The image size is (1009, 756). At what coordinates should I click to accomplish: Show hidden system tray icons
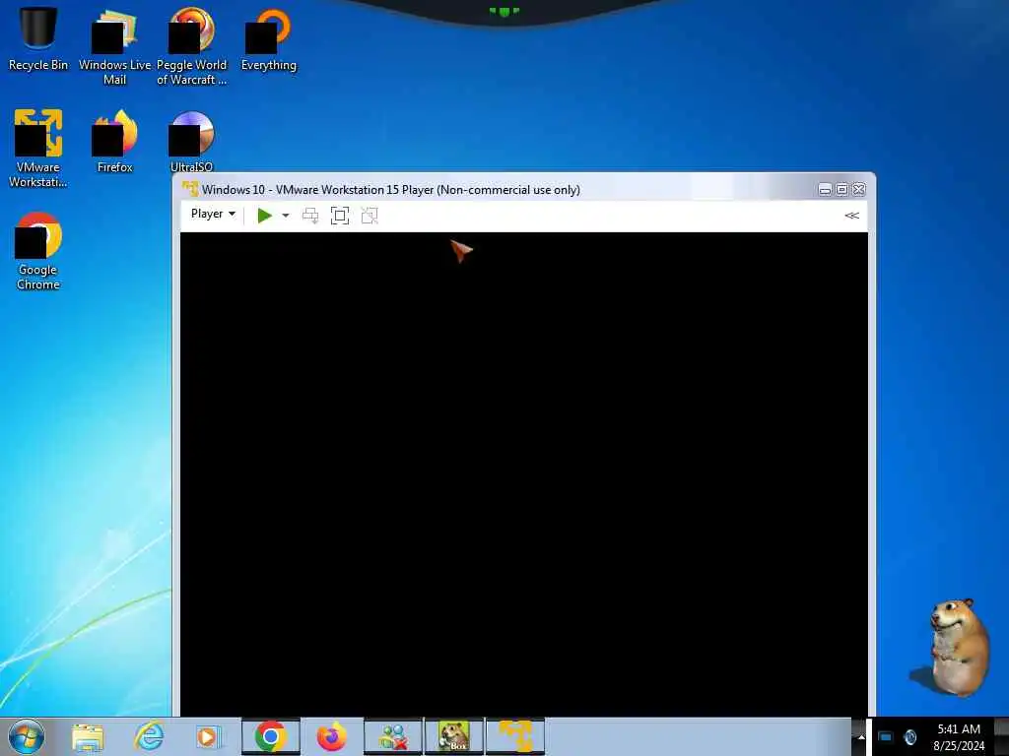click(x=860, y=737)
